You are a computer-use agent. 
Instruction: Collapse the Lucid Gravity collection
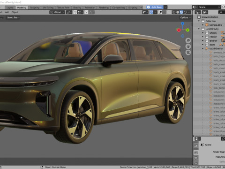pyautogui.click(x=199, y=29)
